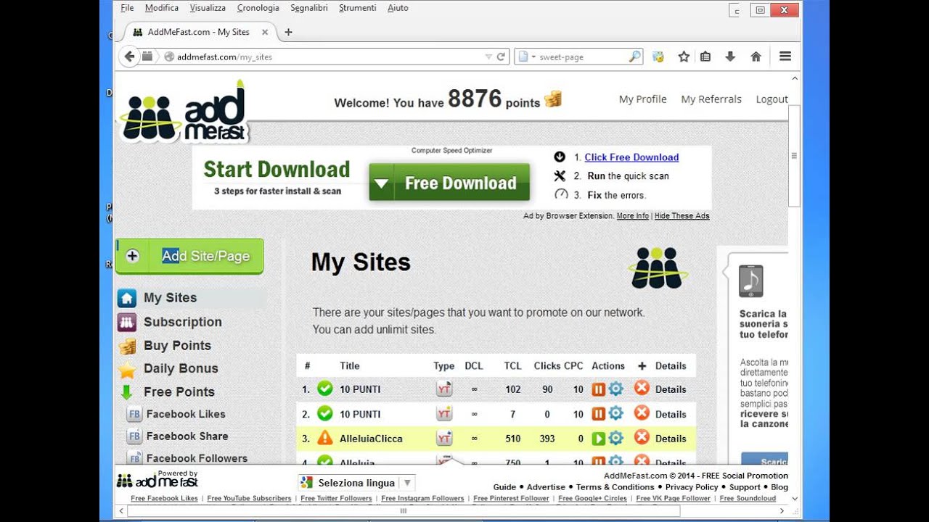
Task: Open settings gear for row 1 site
Action: pos(615,389)
